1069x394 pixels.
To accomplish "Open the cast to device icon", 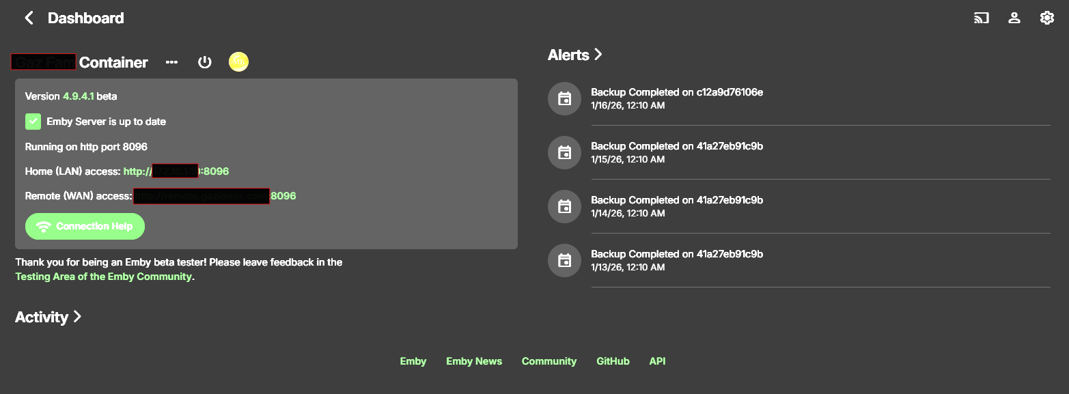I will [981, 18].
